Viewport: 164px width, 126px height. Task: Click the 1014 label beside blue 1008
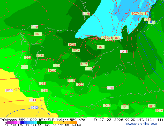(147, 19)
